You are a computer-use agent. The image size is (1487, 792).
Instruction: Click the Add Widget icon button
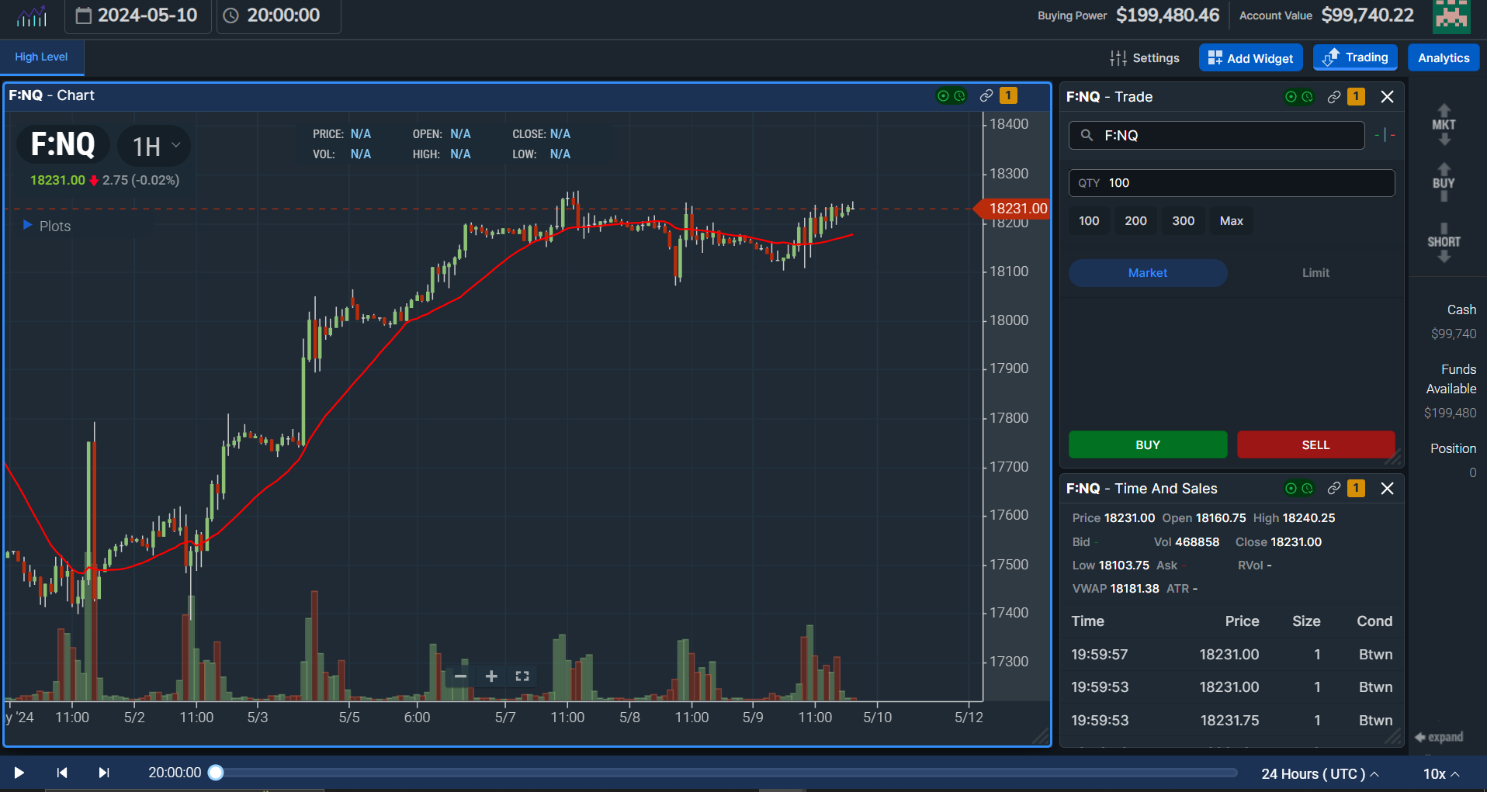tap(1215, 57)
